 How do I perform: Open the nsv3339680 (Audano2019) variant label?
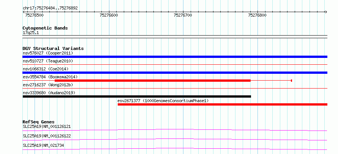[x=49, y=93]
